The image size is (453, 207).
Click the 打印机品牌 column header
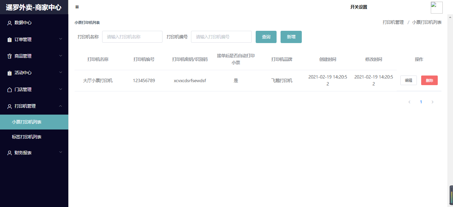[282, 60]
